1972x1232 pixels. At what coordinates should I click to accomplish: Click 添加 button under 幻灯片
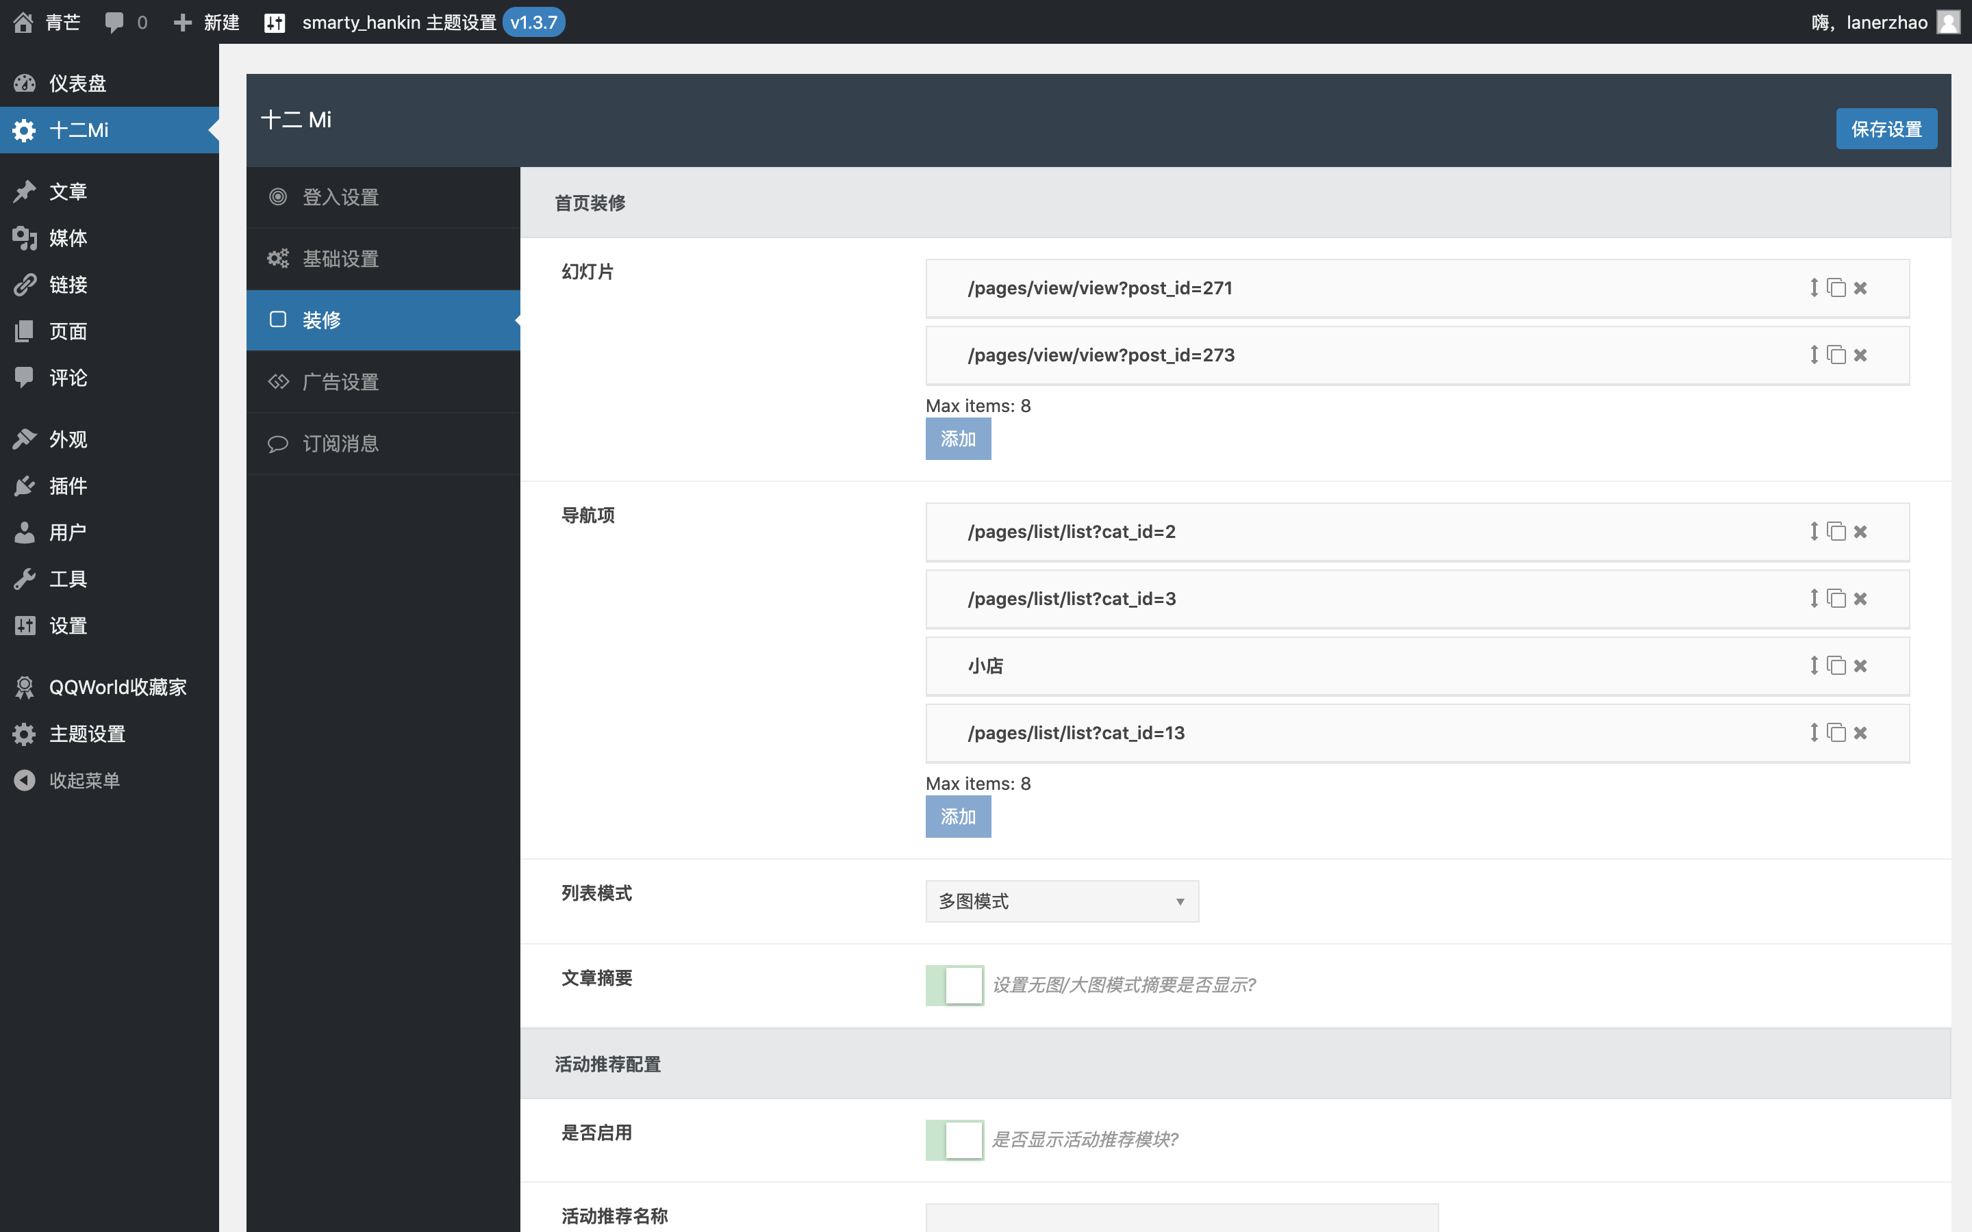coord(959,439)
